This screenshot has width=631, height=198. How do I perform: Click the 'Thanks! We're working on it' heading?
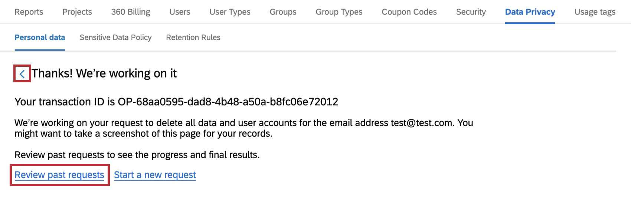pos(104,73)
